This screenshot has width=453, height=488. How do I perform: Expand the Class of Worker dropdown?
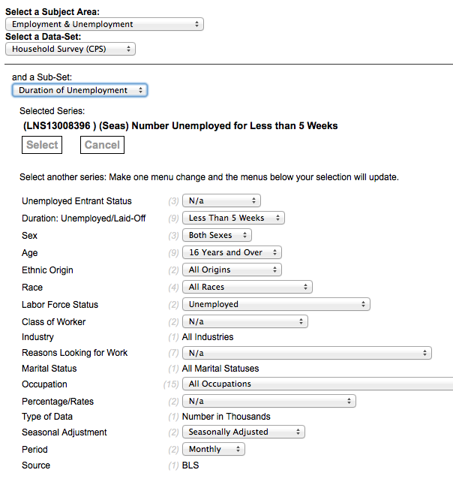pos(244,321)
